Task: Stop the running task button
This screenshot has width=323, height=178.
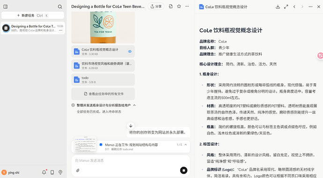Action: (184, 171)
